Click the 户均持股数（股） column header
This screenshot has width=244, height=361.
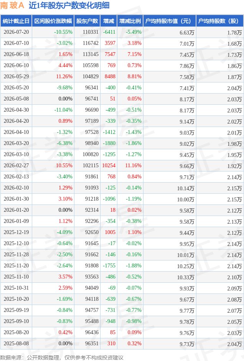coord(220,21)
